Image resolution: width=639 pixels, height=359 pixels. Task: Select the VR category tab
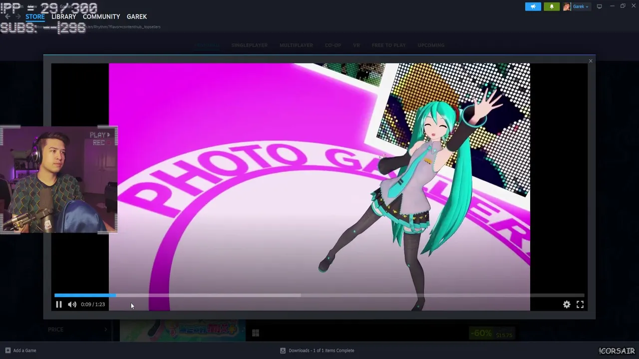point(356,45)
